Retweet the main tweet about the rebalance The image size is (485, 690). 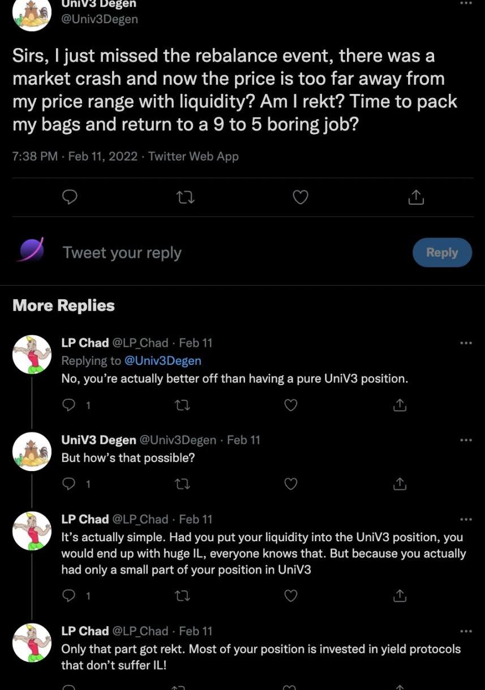coord(185,197)
